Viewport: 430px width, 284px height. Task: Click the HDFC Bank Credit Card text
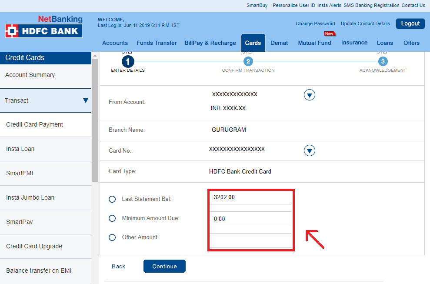pos(240,171)
